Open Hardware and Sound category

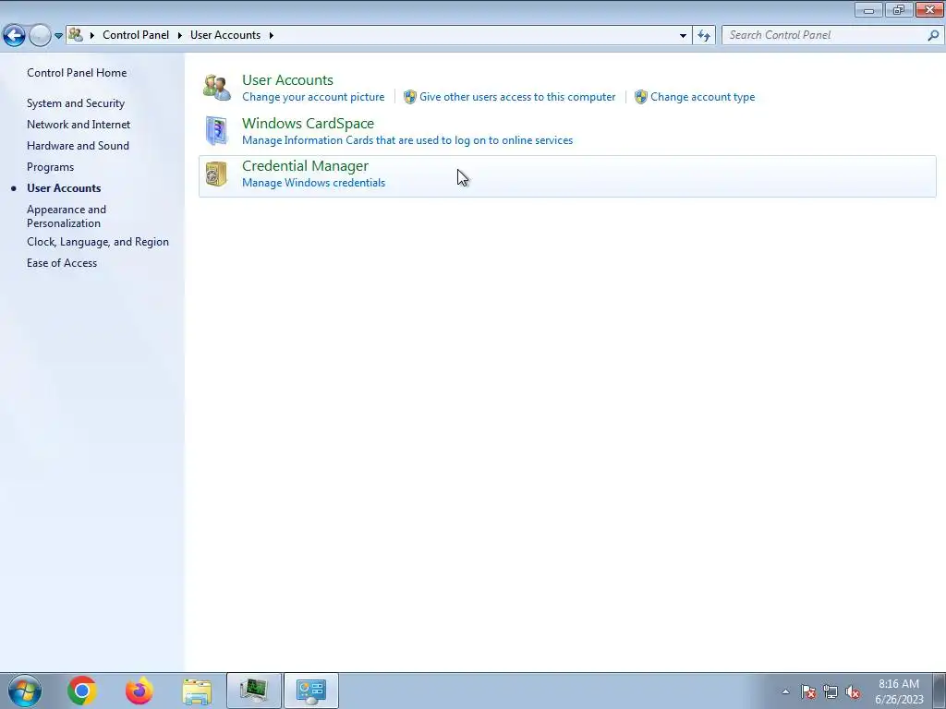pos(78,145)
